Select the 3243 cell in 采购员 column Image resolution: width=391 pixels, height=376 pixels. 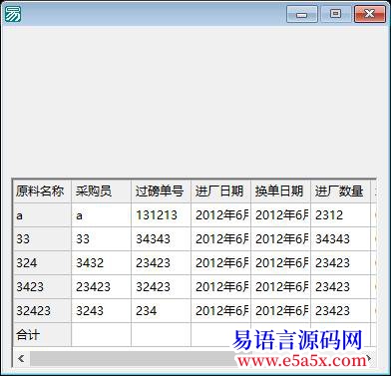pyautogui.click(x=101, y=311)
